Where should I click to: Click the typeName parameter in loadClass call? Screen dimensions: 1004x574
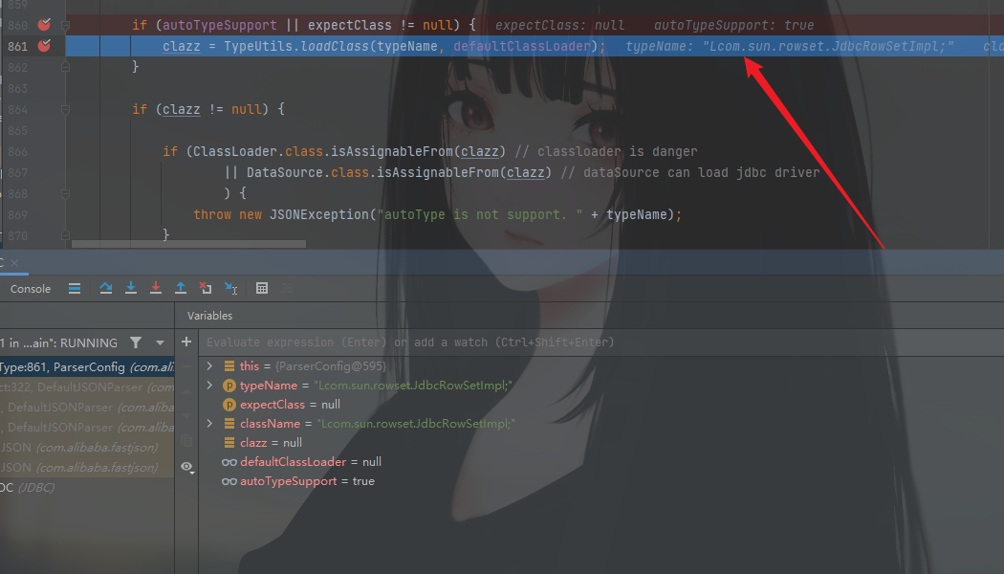click(406, 46)
